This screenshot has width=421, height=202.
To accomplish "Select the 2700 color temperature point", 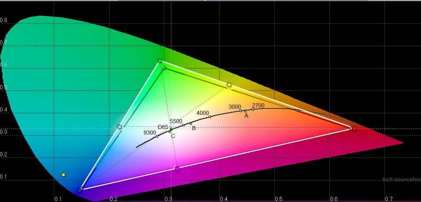I will [x=253, y=109].
